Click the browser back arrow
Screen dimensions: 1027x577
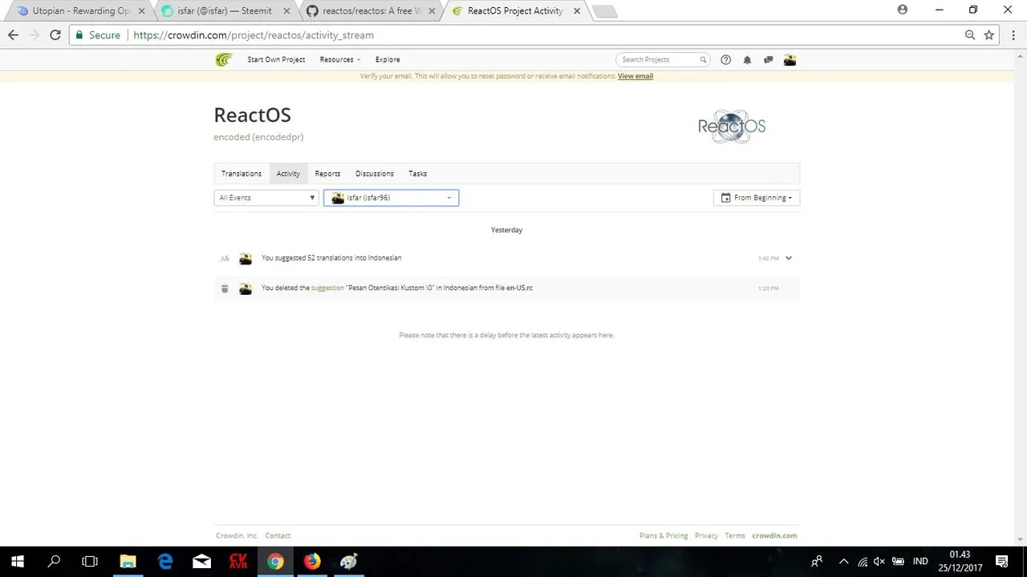13,35
